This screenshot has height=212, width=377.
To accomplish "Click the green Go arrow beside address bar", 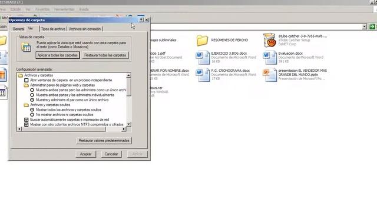I will click(x=372, y=26).
